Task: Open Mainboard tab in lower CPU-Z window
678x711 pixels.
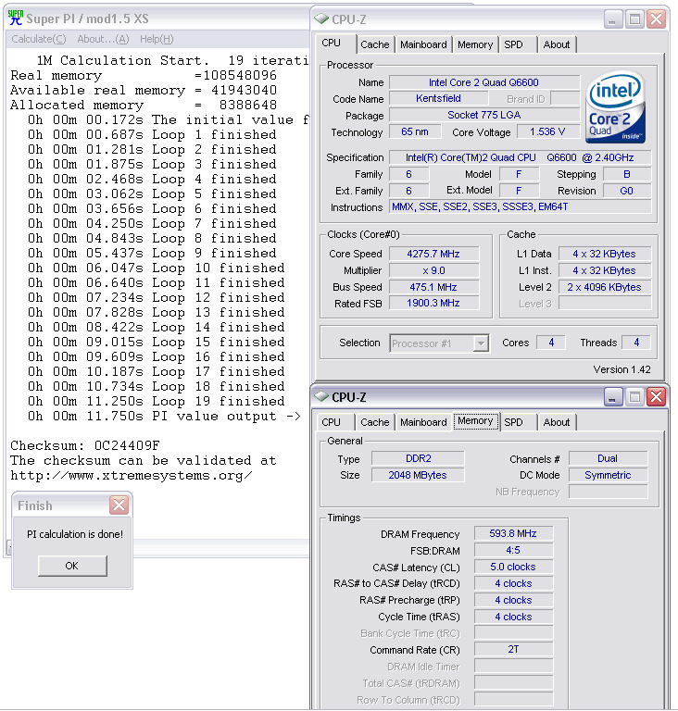Action: pos(423,422)
